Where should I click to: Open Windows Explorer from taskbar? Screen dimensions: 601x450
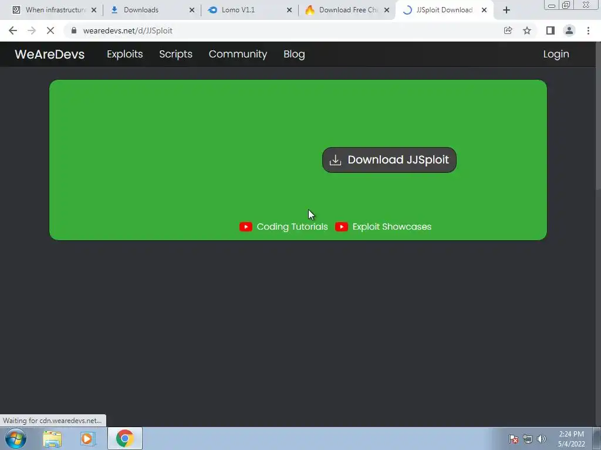pyautogui.click(x=52, y=438)
